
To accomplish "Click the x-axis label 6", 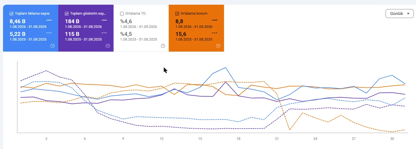I will pos(85,139).
